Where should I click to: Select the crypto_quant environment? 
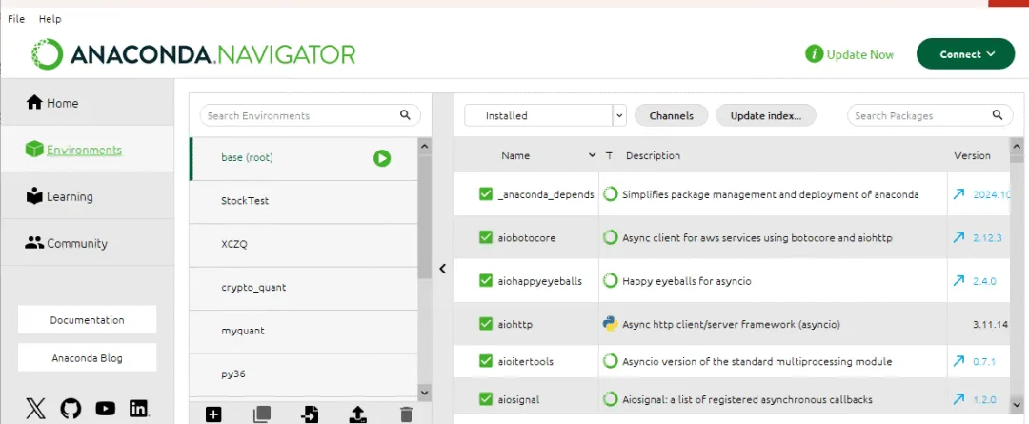tap(303, 288)
